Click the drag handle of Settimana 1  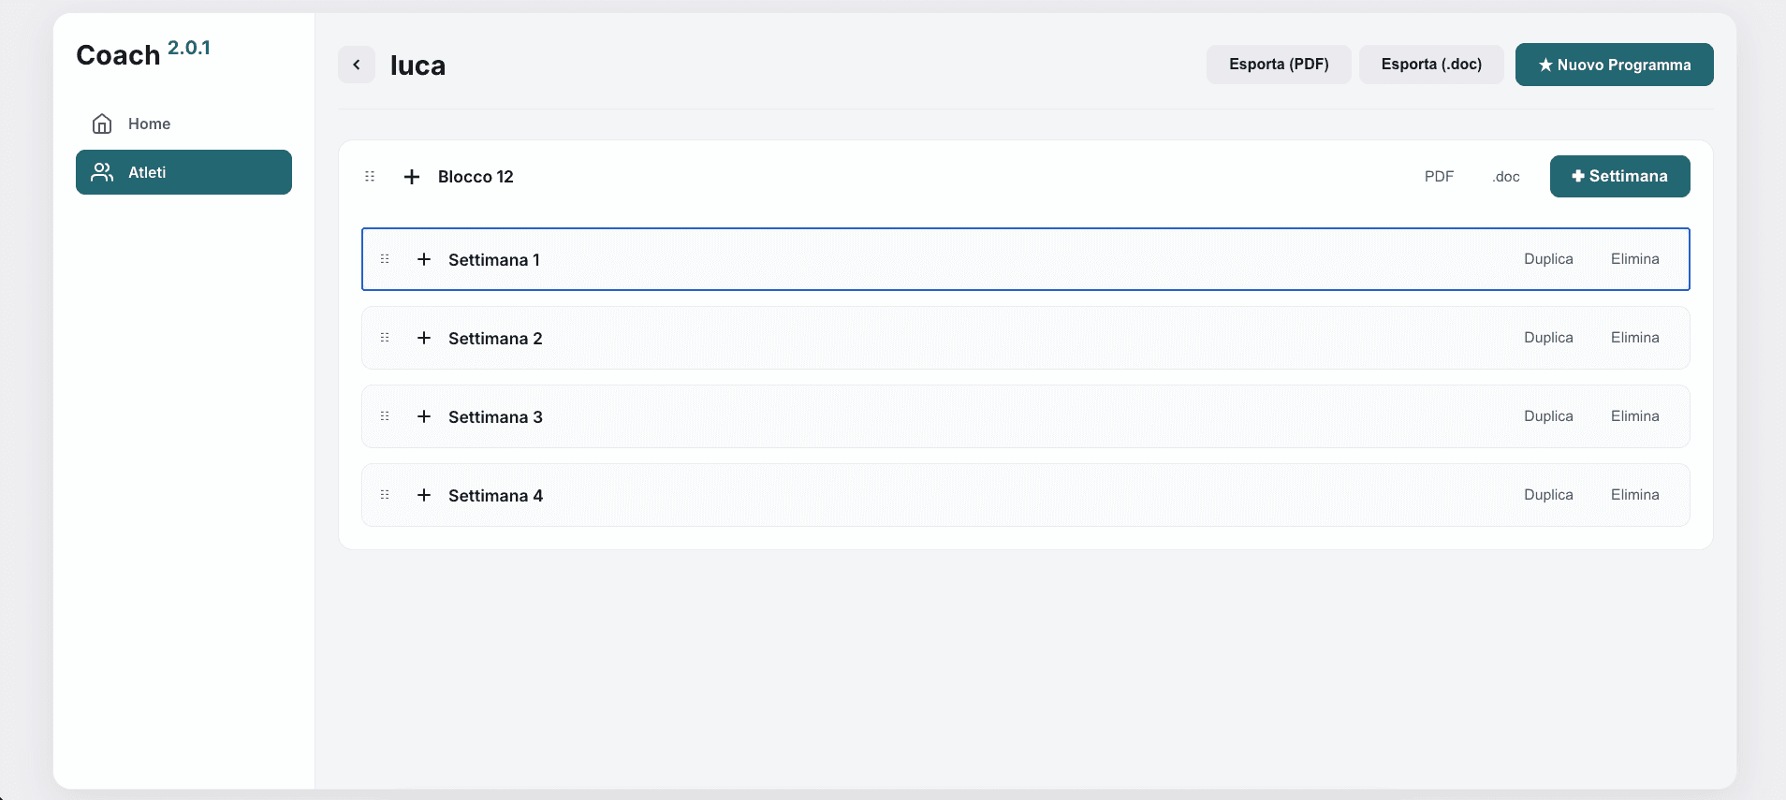385,259
